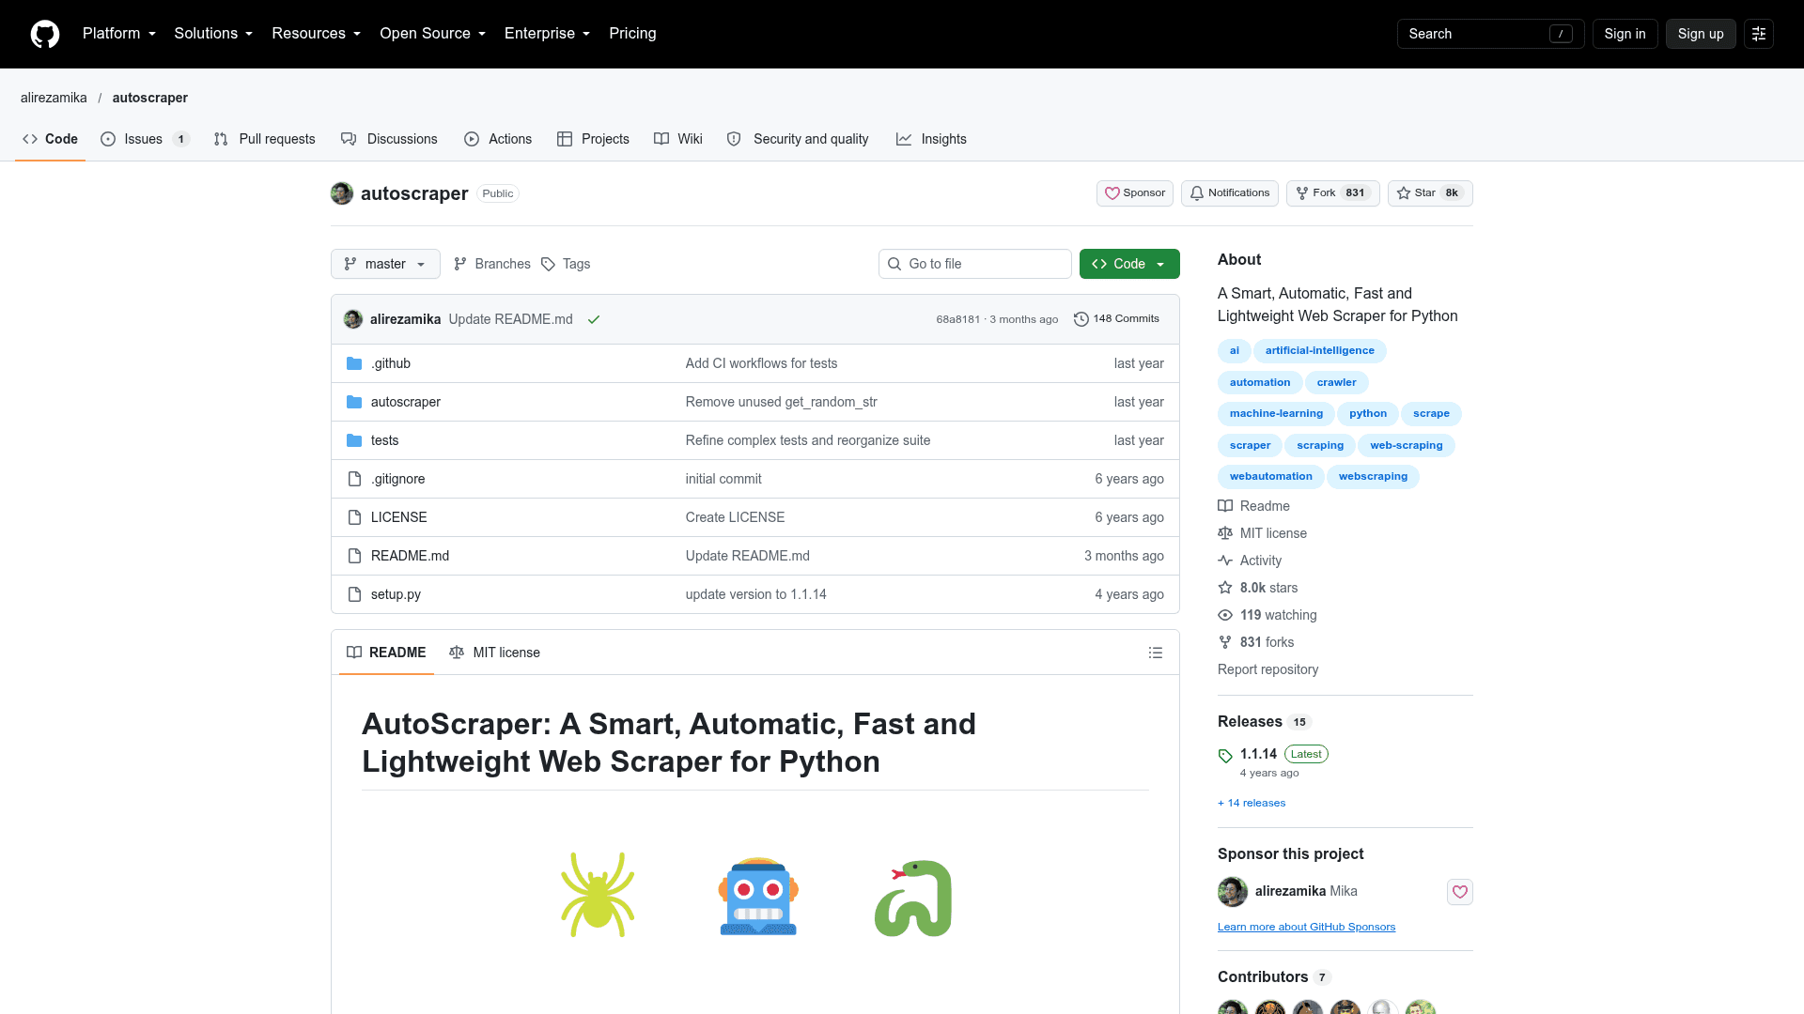Click the Tags link with tag icon

point(566,264)
